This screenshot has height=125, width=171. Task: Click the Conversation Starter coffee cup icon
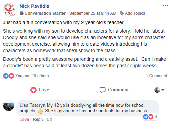[22, 13]
